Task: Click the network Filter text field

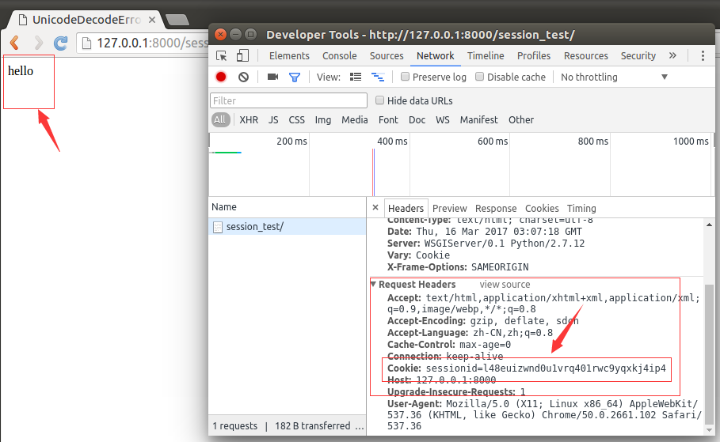Action: click(x=288, y=100)
